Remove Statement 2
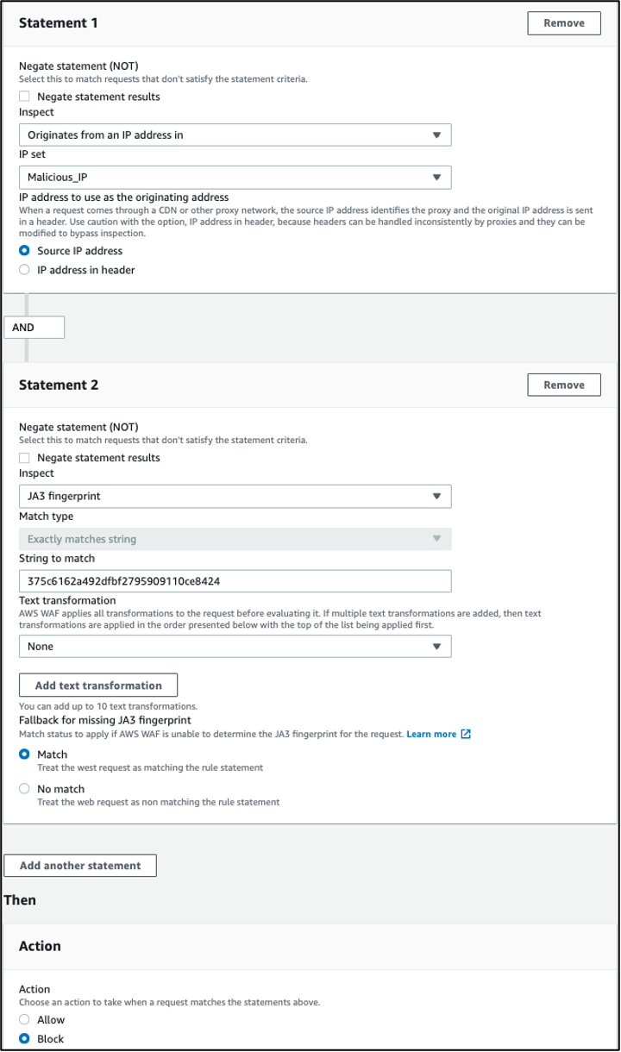The width and height of the screenshot is (621, 1052). [x=563, y=385]
